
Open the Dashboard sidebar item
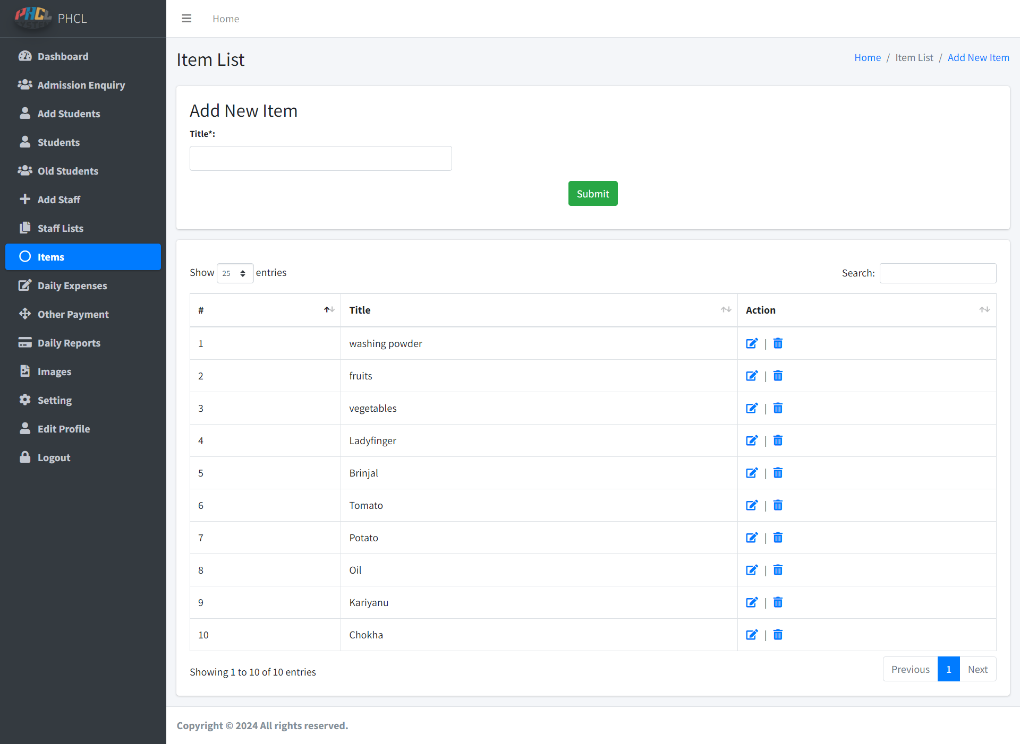coord(63,56)
